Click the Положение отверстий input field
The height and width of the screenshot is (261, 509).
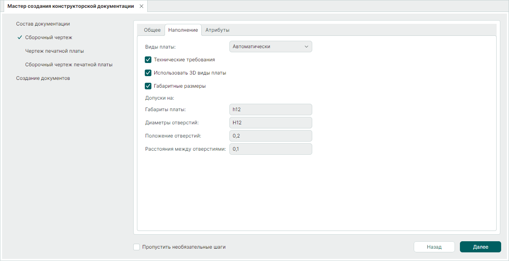point(270,136)
